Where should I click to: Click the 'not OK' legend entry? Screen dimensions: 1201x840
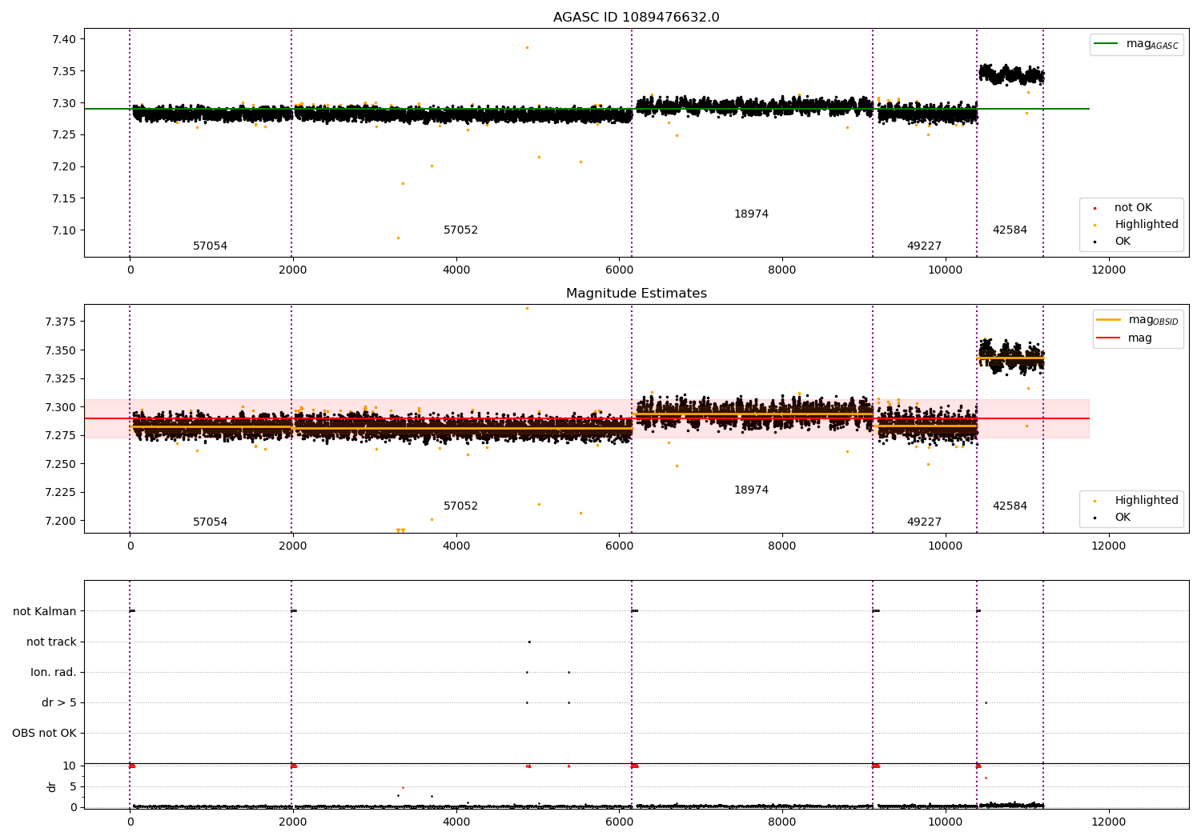click(1123, 207)
